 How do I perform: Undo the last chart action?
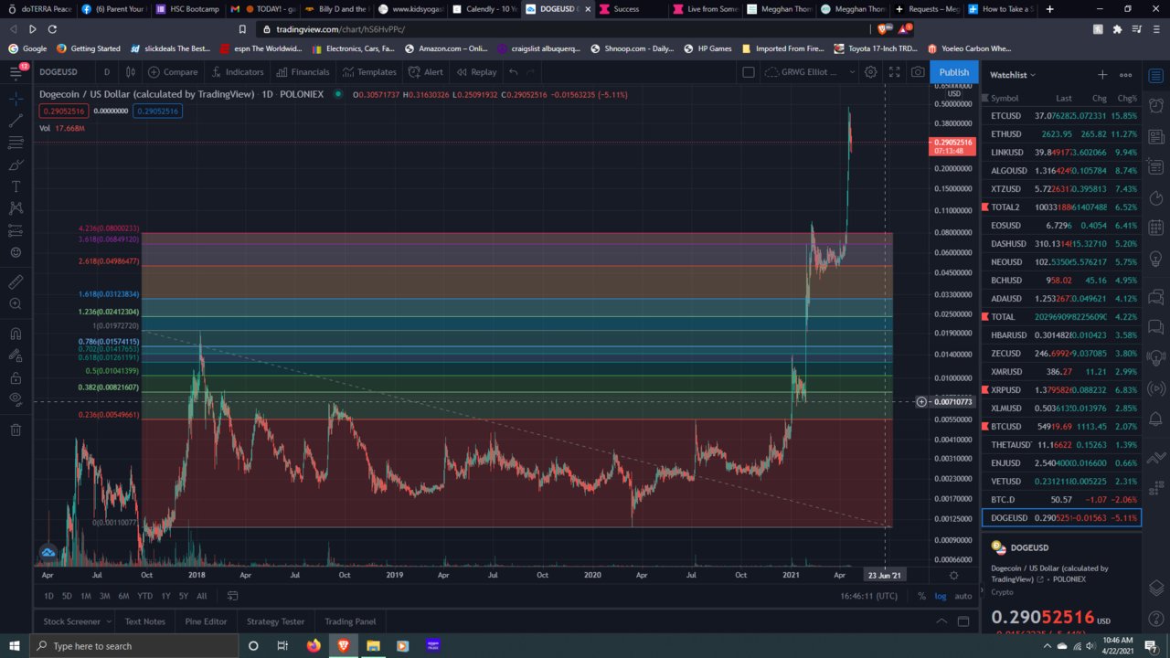pyautogui.click(x=514, y=72)
